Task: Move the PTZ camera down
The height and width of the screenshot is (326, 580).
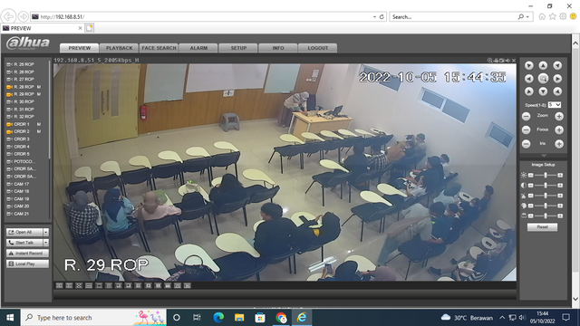Action: 543,91
